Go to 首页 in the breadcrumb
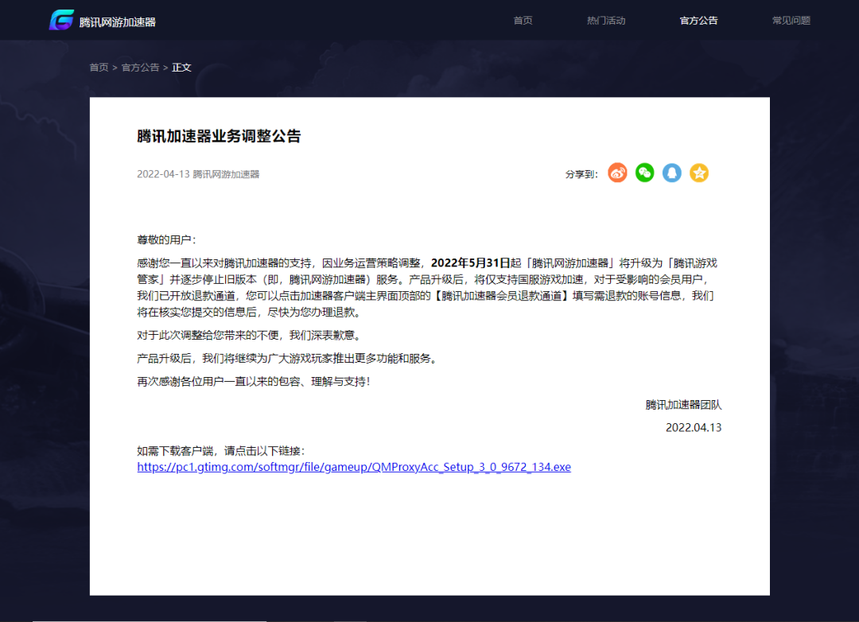Viewport: 859px width, 622px height. pyautogui.click(x=99, y=68)
